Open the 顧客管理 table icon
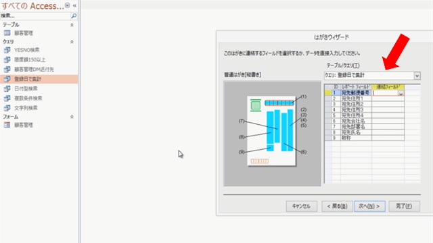This screenshot has width=433, height=243. pyautogui.click(x=7, y=33)
